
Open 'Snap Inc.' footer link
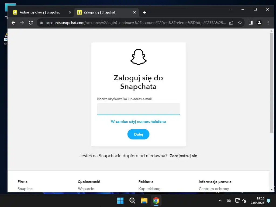[26, 189]
